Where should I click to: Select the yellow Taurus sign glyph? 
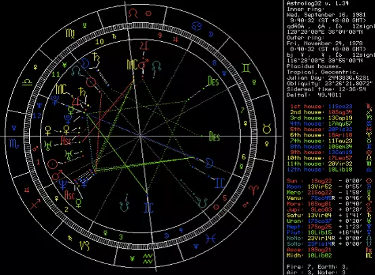[x=267, y=129]
